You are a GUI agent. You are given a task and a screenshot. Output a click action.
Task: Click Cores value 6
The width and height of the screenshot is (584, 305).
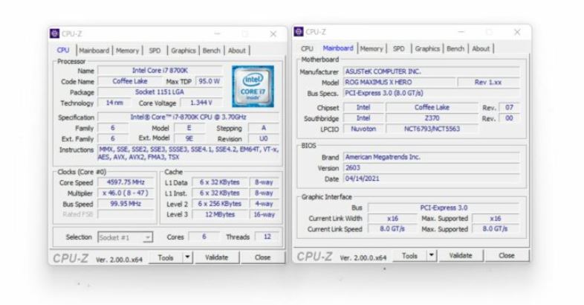[x=204, y=237]
